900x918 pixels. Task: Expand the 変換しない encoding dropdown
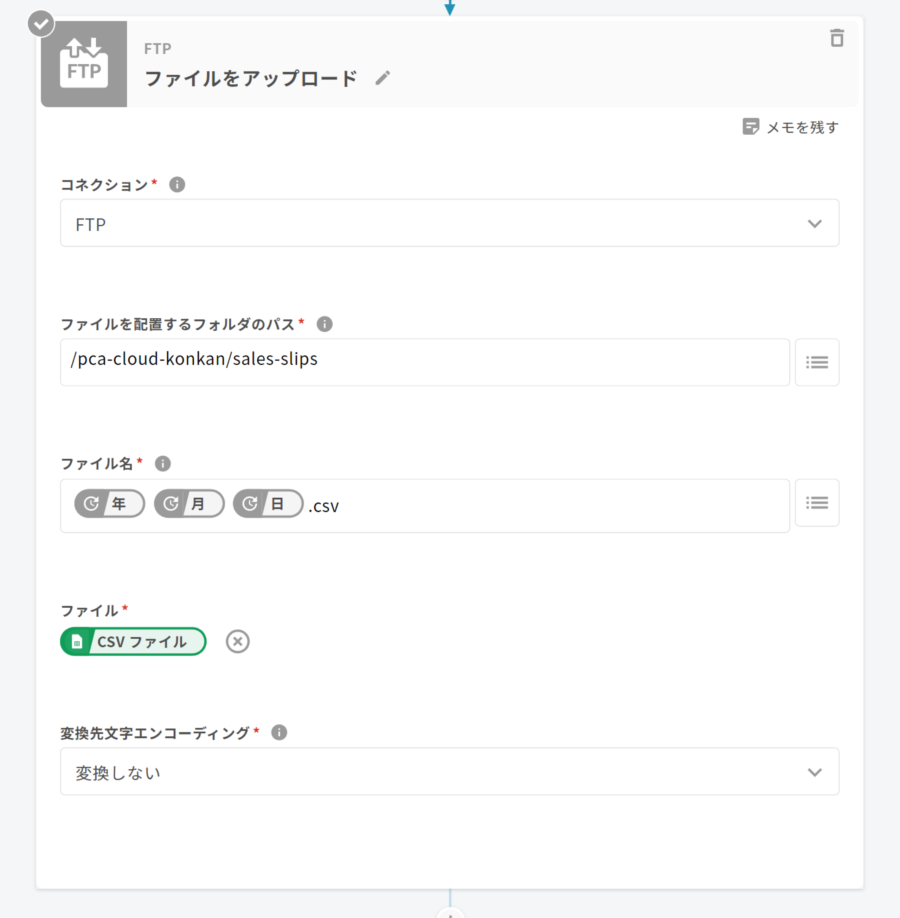coord(449,771)
